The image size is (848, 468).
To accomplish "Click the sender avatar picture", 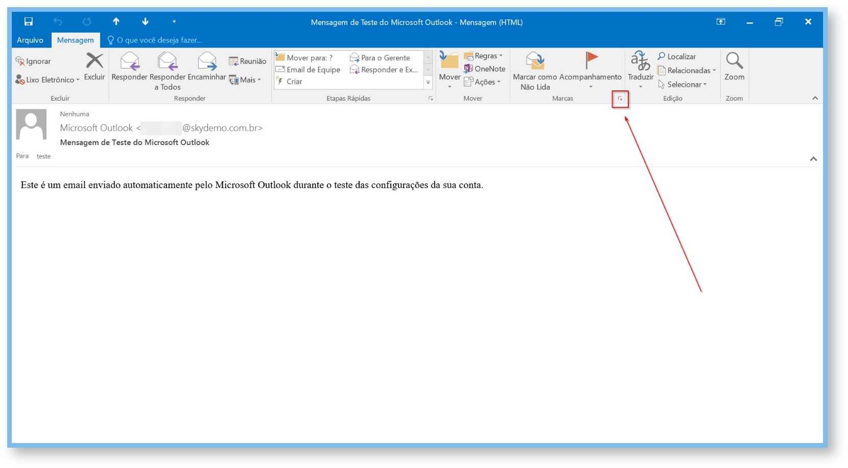I will 31,124.
